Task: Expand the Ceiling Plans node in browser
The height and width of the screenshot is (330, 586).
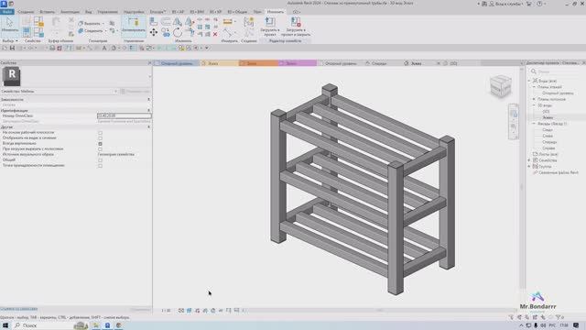Action: click(534, 99)
